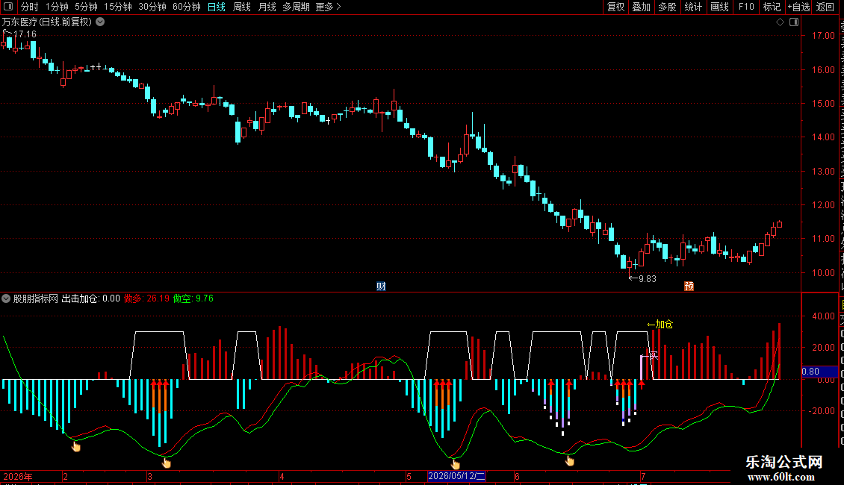Click the 40.00 indicator axis label
Viewport: 844px width, 485px height.
(x=823, y=316)
